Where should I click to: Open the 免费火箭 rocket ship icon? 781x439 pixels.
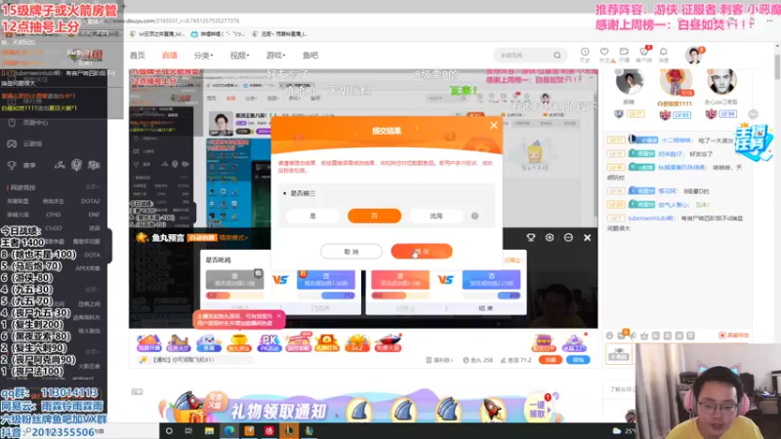pos(388,343)
